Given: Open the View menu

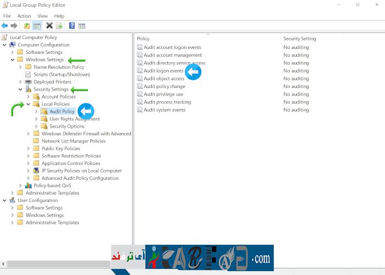Looking at the screenshot, I should coord(42,16).
